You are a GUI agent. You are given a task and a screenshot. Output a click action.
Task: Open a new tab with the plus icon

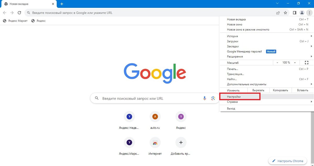coord(62,4)
